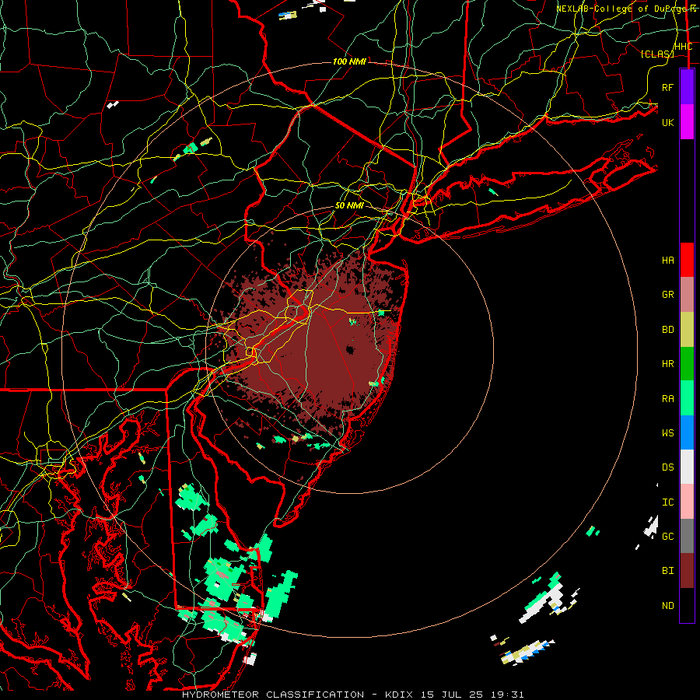Click the "BI" legend label
This screenshot has height=700, width=700.
[667, 571]
